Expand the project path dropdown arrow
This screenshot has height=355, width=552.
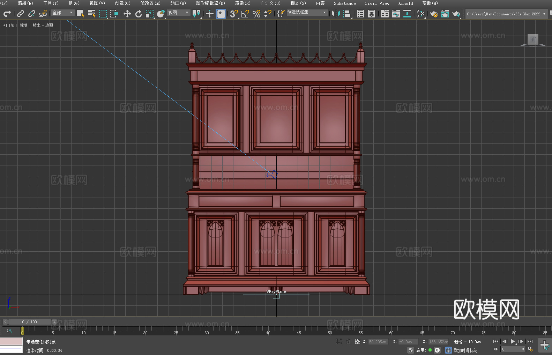(544, 14)
